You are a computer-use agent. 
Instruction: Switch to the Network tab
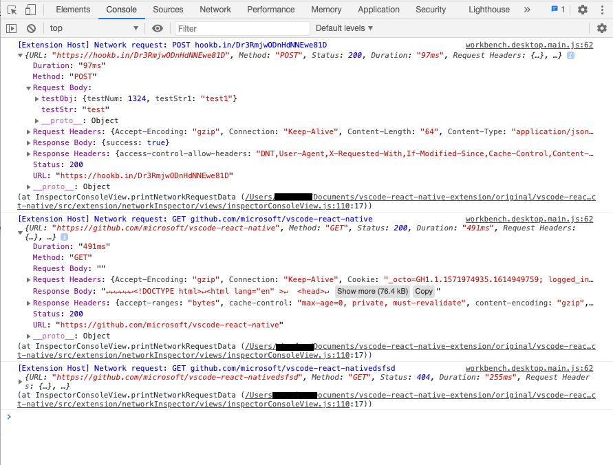215,9
